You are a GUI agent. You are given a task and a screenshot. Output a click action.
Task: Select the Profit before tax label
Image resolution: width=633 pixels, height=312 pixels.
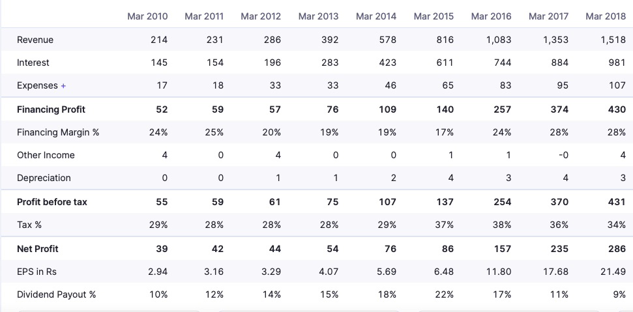click(52, 202)
